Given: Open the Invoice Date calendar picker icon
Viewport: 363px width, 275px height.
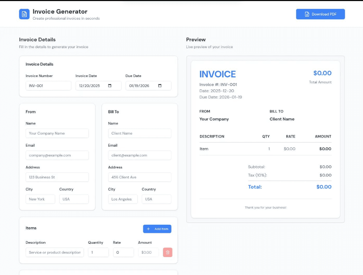Looking at the screenshot, I should (110, 86).
